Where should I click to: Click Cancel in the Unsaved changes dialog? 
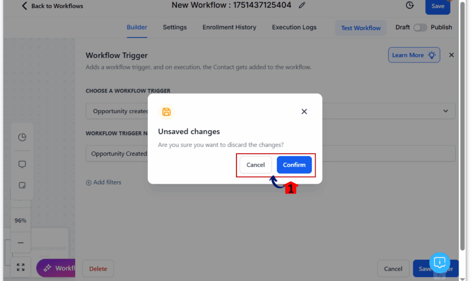click(255, 165)
